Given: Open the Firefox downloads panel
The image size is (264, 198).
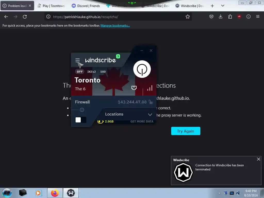Looking at the screenshot, I should click(221, 16).
